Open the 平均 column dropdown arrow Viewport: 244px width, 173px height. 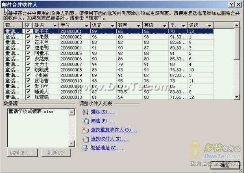pyautogui.click(x=183, y=26)
